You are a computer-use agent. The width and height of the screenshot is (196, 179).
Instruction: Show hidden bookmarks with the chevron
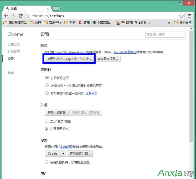(169, 23)
